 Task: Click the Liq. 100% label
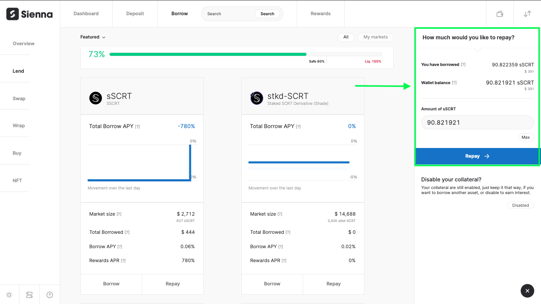pyautogui.click(x=373, y=61)
